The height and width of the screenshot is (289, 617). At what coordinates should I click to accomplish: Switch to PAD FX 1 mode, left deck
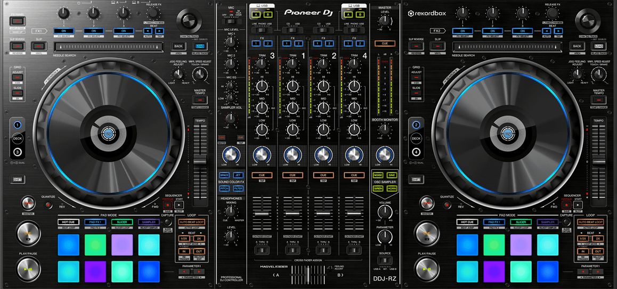pyautogui.click(x=95, y=222)
